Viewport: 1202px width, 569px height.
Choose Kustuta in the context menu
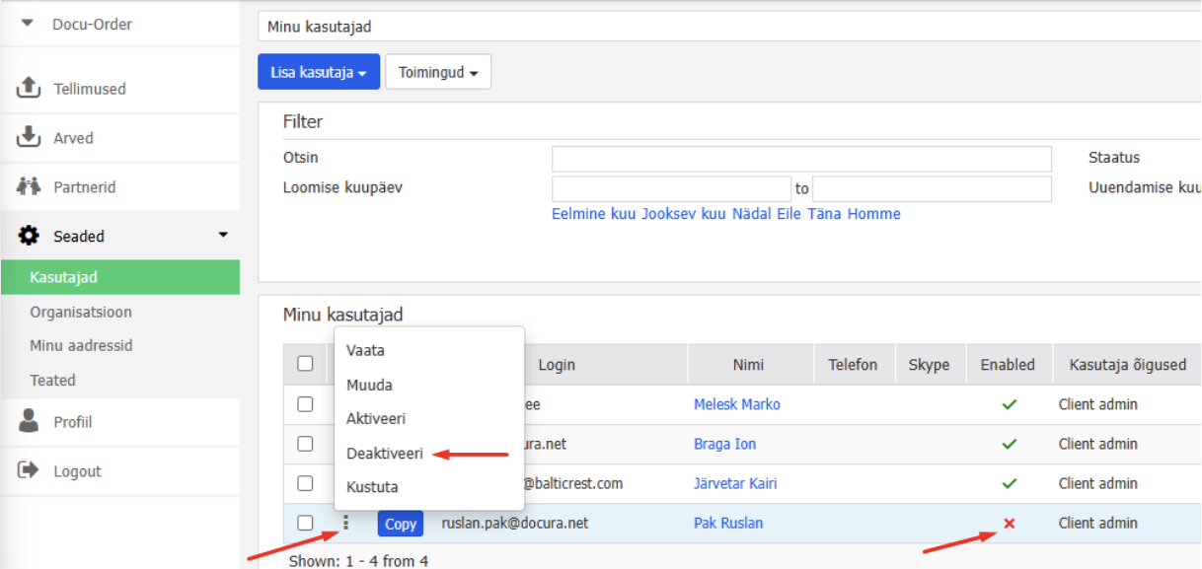(x=372, y=487)
